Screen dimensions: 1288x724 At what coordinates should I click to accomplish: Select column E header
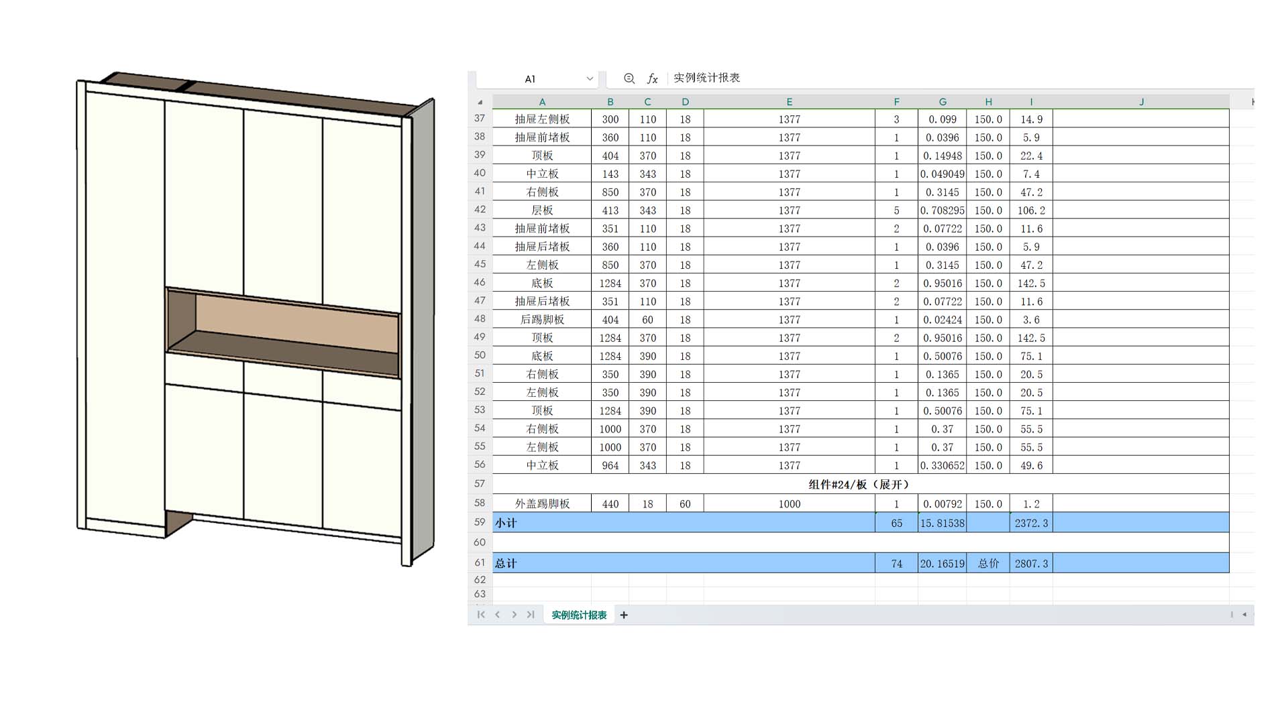click(789, 102)
